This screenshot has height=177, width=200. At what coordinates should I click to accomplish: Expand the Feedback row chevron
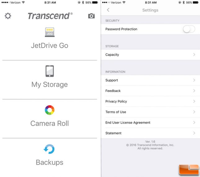click(194, 91)
